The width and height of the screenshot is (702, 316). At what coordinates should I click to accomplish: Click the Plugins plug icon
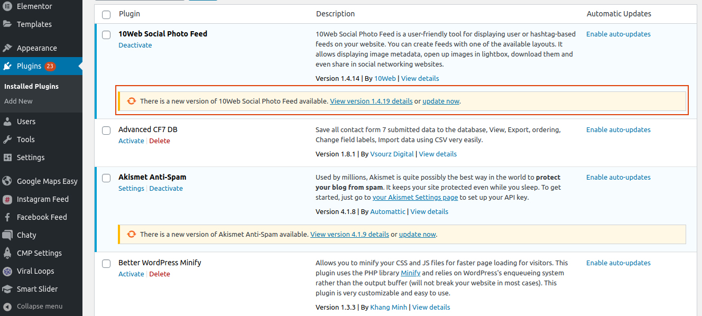[x=7, y=66]
